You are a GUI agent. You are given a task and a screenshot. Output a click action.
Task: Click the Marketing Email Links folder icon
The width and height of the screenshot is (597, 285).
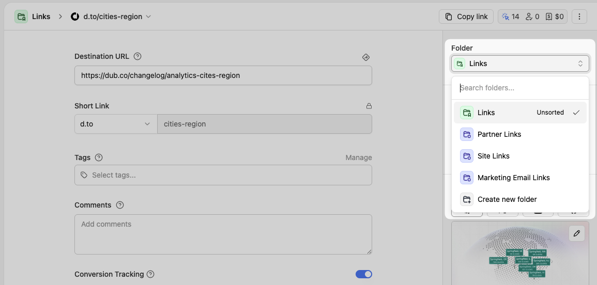point(466,178)
